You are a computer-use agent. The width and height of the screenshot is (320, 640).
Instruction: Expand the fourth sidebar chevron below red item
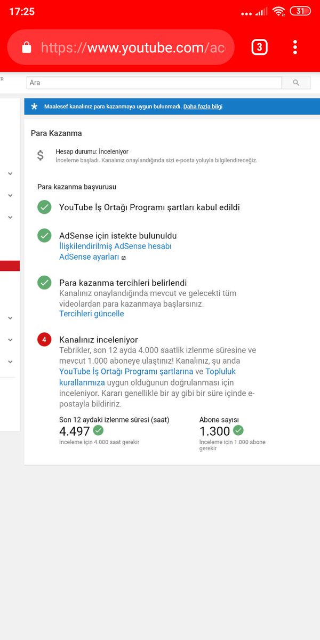pyautogui.click(x=10, y=318)
